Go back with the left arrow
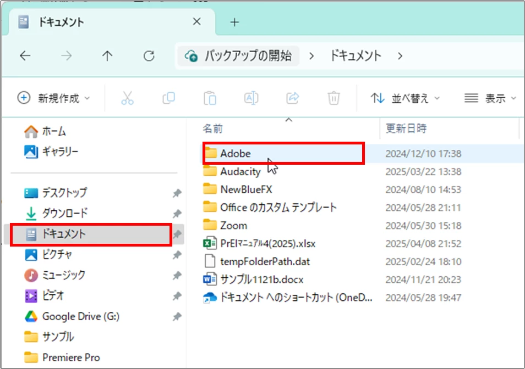The height and width of the screenshot is (369, 525). (x=25, y=56)
